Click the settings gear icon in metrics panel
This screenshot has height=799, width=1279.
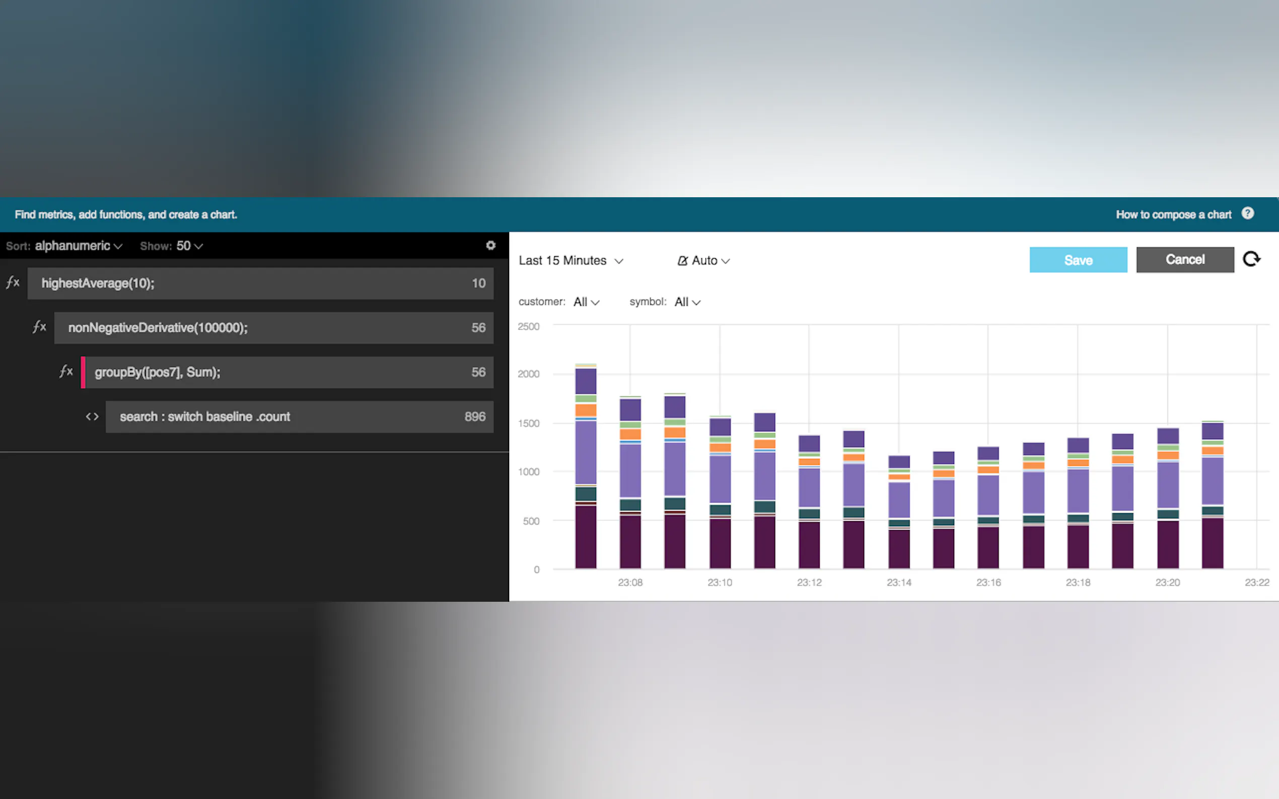click(x=490, y=245)
